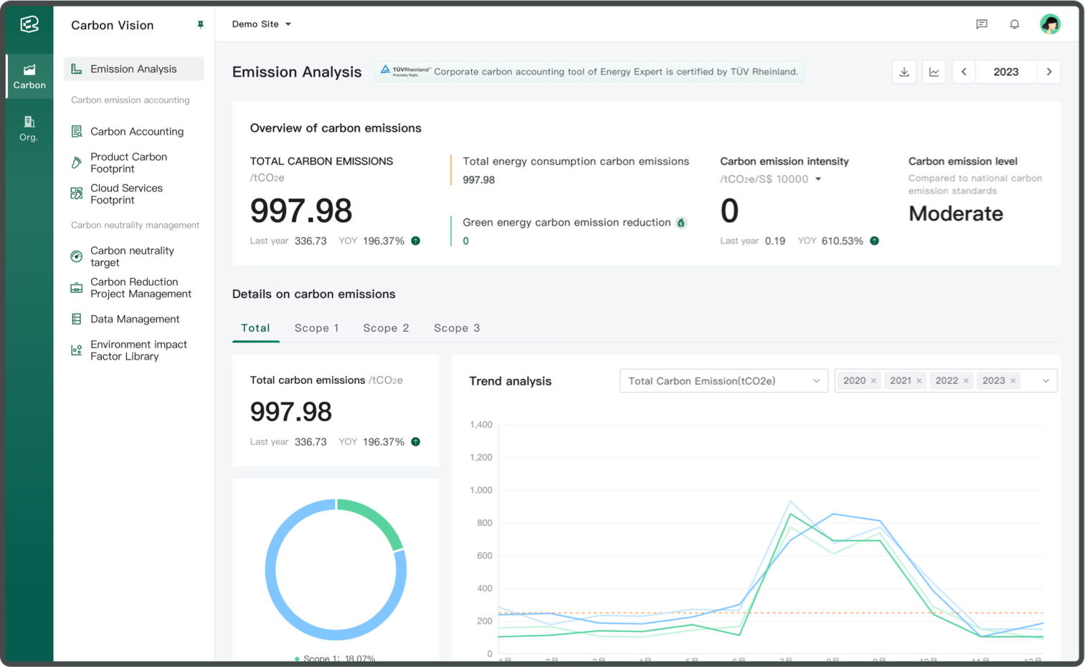Click the download report icon

pyautogui.click(x=904, y=72)
